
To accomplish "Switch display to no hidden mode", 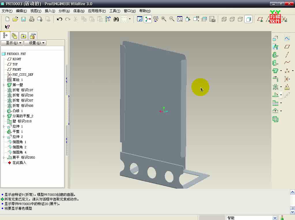I will pos(240,19).
